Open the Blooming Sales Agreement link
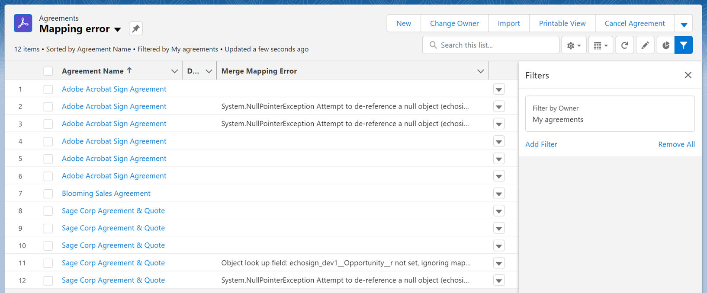This screenshot has width=707, height=293. click(x=106, y=194)
